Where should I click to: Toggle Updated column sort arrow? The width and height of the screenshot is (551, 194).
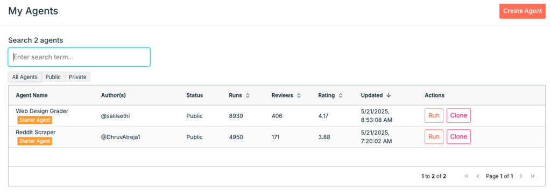388,95
